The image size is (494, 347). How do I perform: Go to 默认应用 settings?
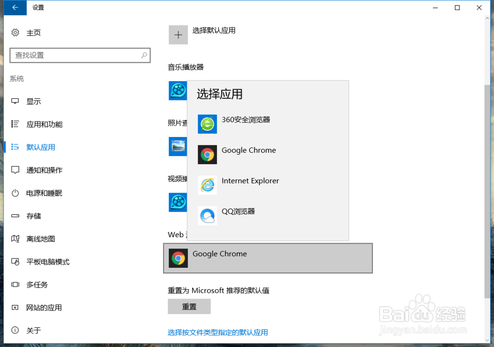(x=41, y=147)
